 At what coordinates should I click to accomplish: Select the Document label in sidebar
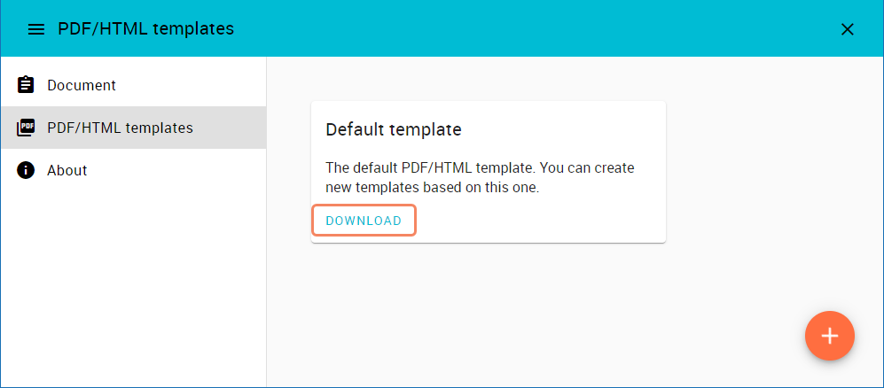click(x=82, y=85)
